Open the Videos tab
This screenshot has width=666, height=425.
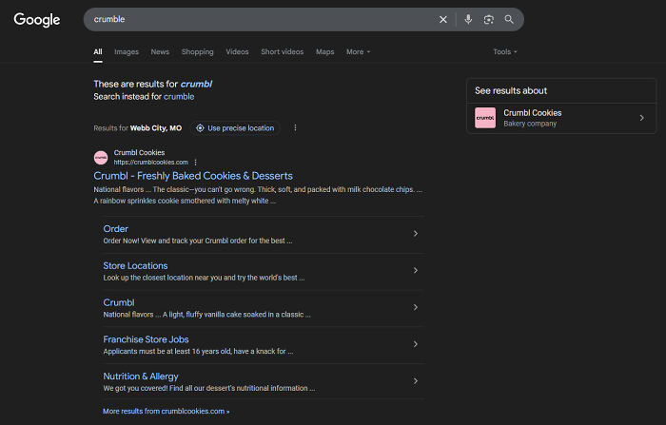(x=237, y=51)
